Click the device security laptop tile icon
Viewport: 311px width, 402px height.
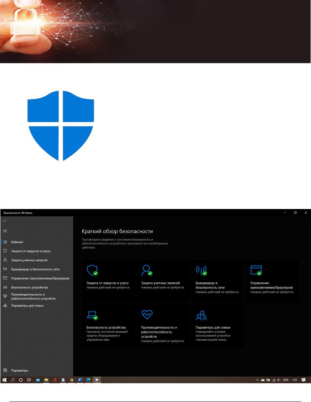click(92, 315)
